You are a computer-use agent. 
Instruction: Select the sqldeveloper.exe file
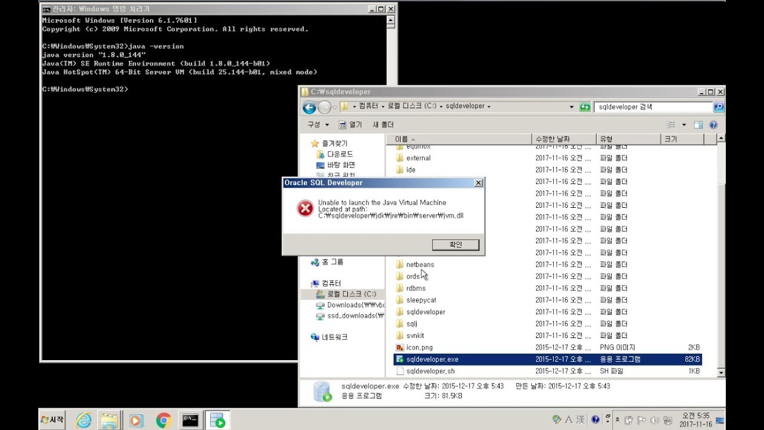547,359
